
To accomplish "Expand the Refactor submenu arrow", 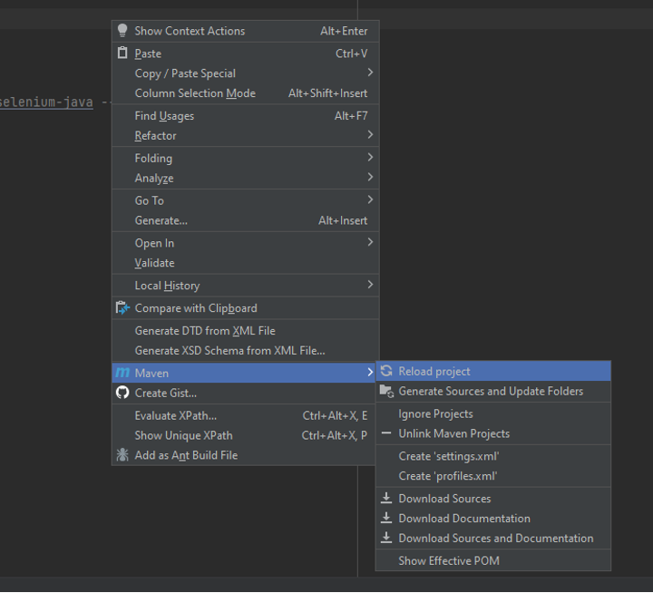I will pos(369,135).
